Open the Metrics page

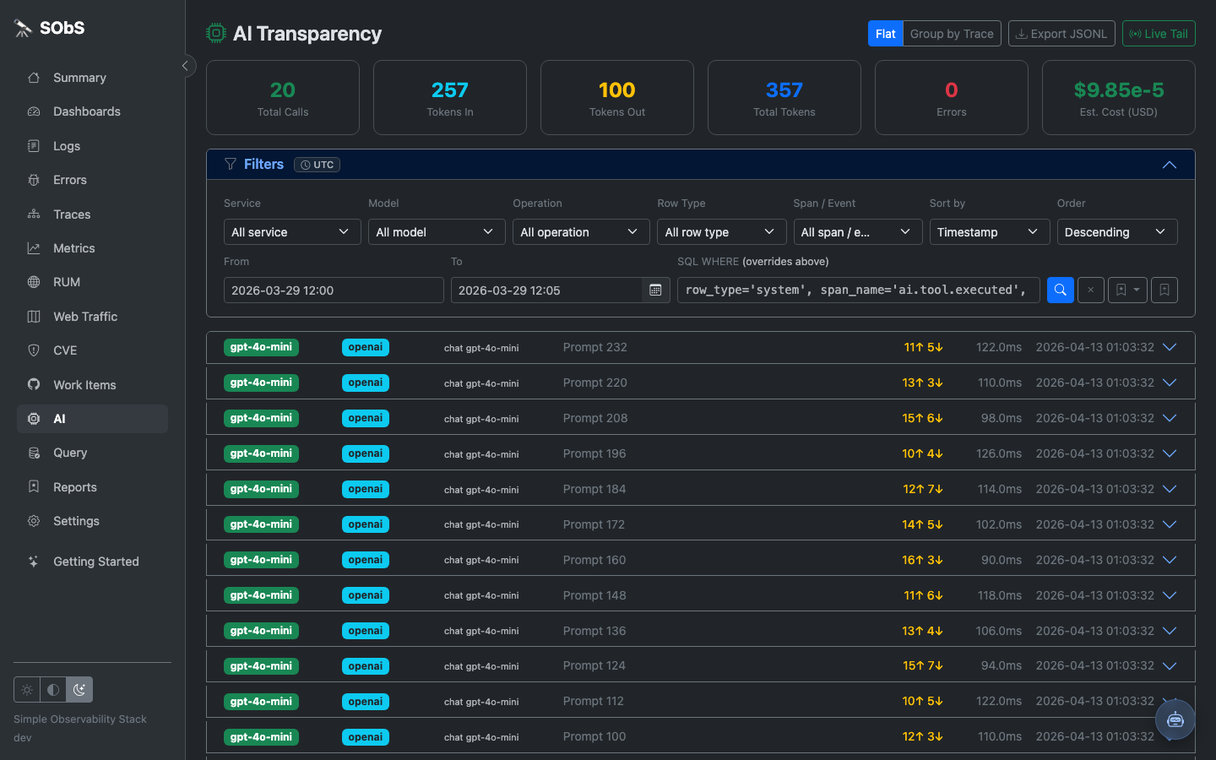92,248
